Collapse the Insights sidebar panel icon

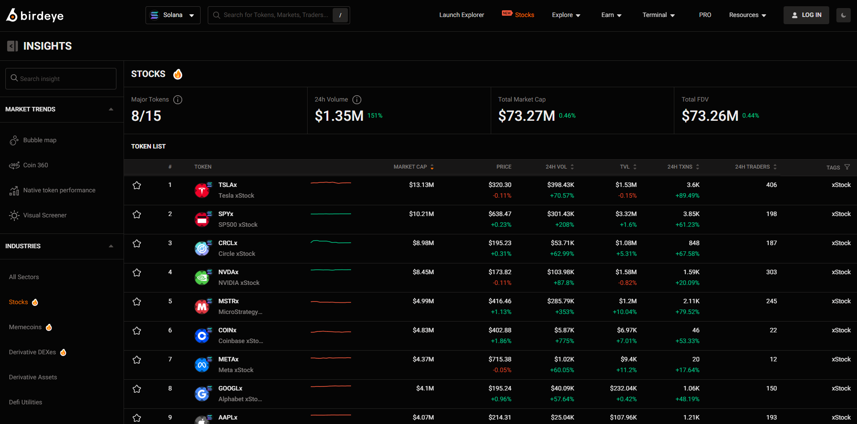click(13, 46)
